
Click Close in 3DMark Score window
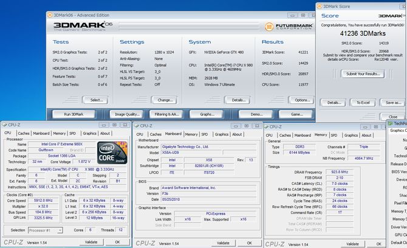(392, 117)
